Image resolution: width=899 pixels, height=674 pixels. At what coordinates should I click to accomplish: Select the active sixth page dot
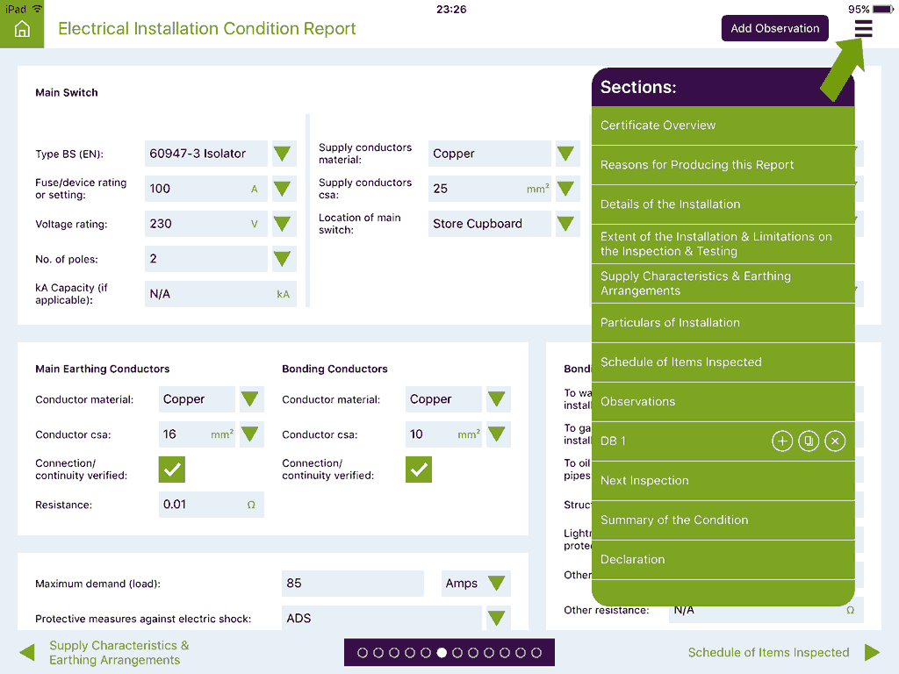point(442,652)
